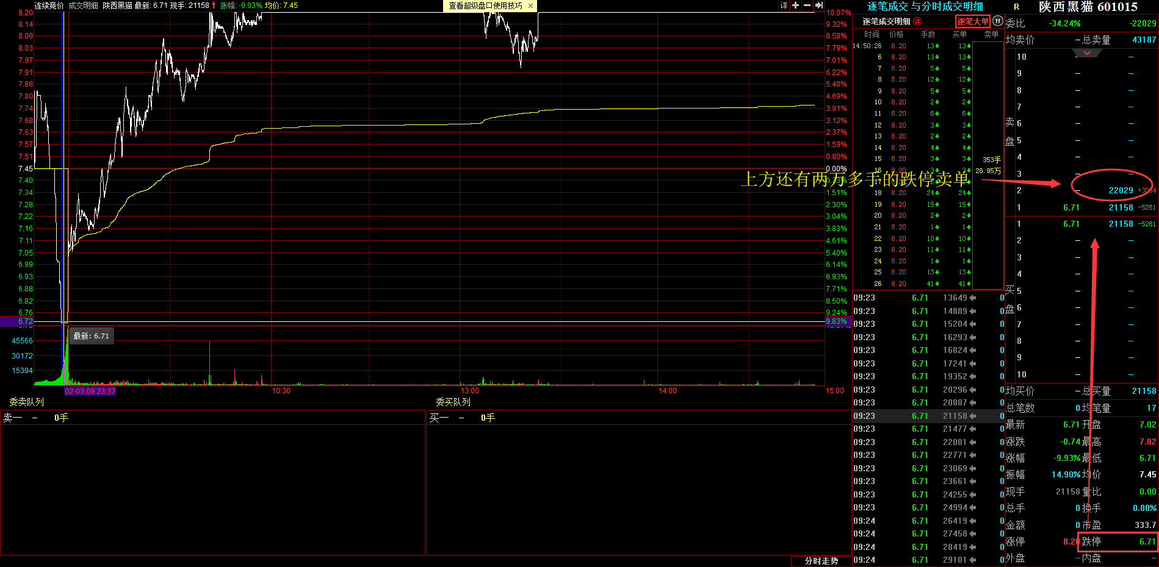Click the minus zoom icon above chart
1159x567 pixels.
tap(807, 5)
